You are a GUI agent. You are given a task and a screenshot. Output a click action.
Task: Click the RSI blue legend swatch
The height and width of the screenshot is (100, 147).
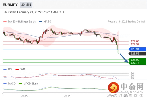(x=5, y=69)
